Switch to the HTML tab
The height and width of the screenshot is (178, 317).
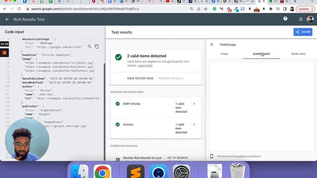[224, 54]
